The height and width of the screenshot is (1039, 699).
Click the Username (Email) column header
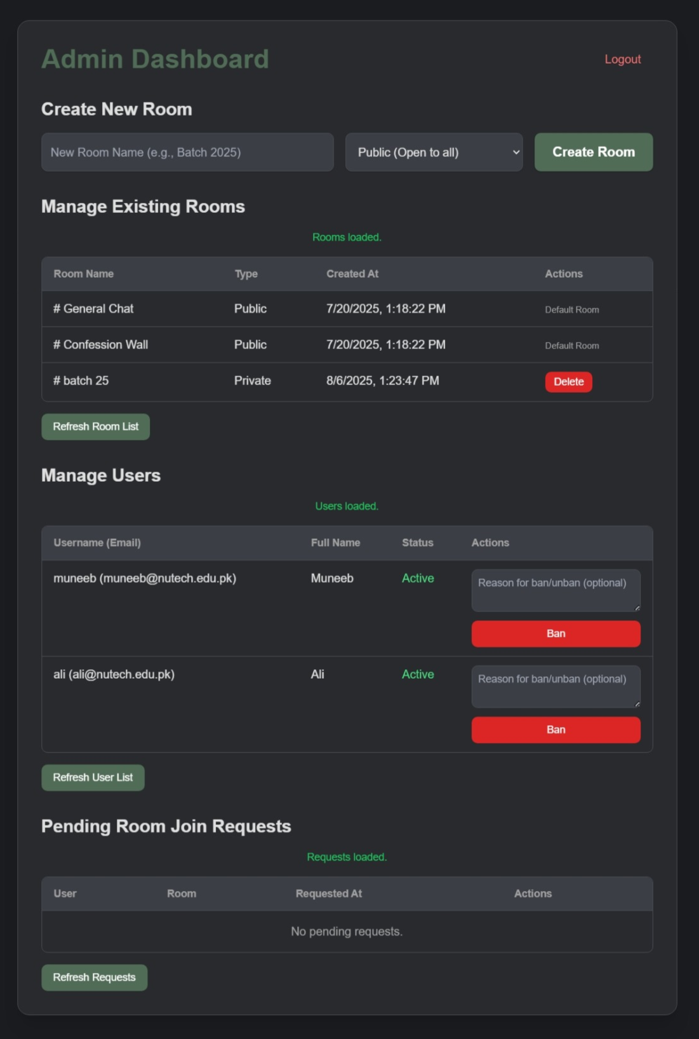click(x=98, y=543)
